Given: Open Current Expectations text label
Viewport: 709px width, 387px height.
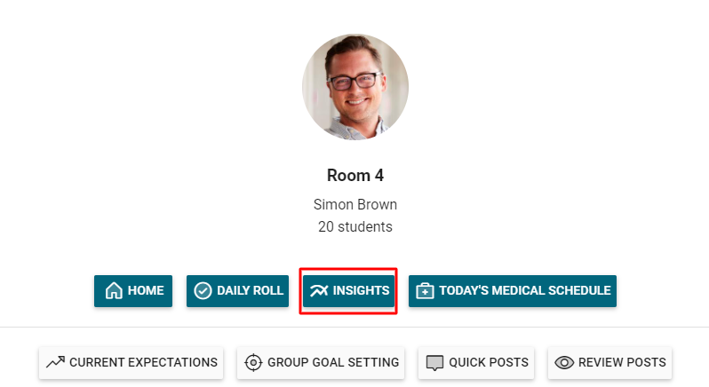Looking at the screenshot, I should (x=143, y=362).
